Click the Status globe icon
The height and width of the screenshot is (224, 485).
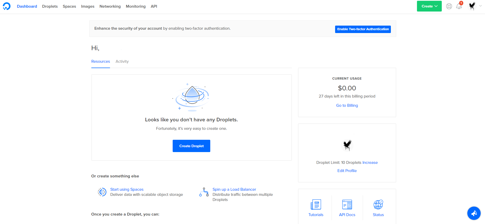(378, 205)
